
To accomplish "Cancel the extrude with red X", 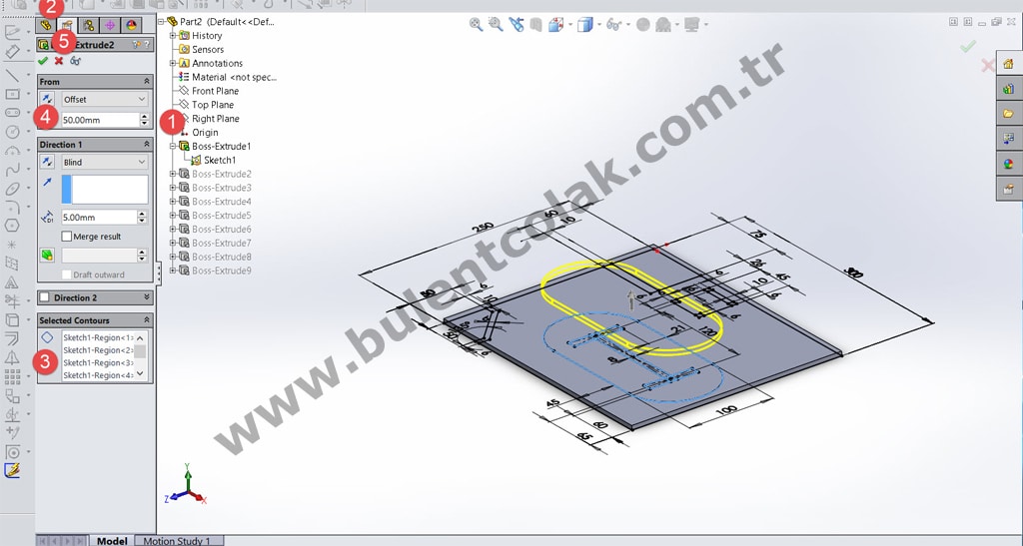I will click(x=59, y=61).
